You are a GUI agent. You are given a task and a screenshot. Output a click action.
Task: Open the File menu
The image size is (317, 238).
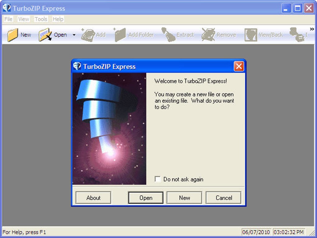pyautogui.click(x=8, y=19)
